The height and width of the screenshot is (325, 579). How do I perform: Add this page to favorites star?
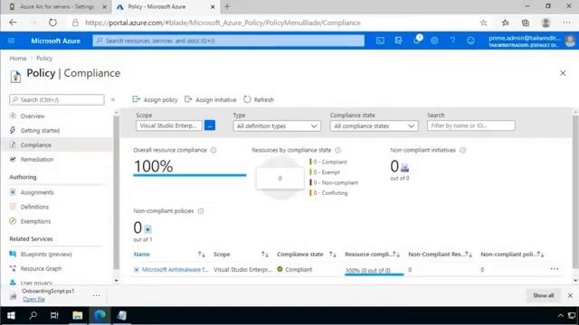483,23
